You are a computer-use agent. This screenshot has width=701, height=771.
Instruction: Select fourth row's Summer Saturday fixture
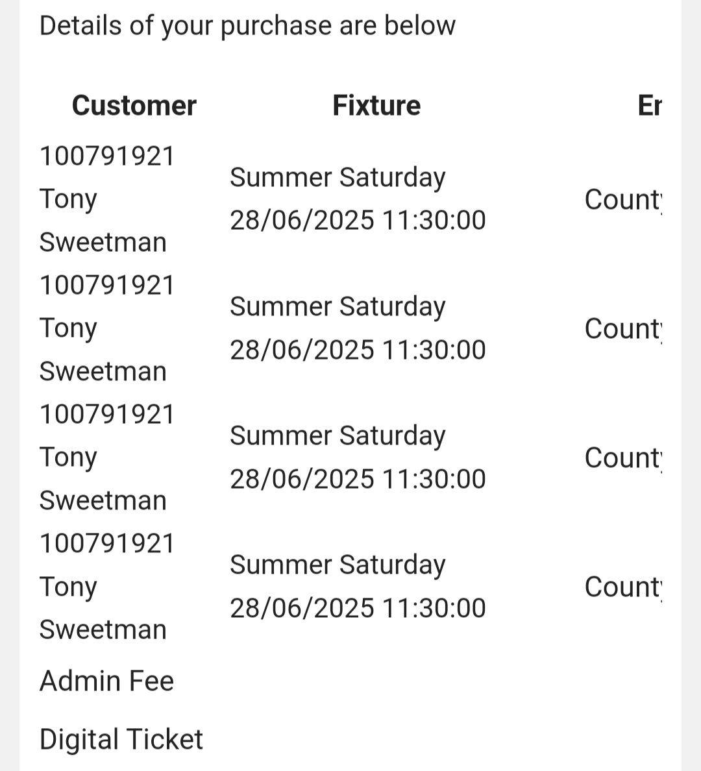(338, 565)
